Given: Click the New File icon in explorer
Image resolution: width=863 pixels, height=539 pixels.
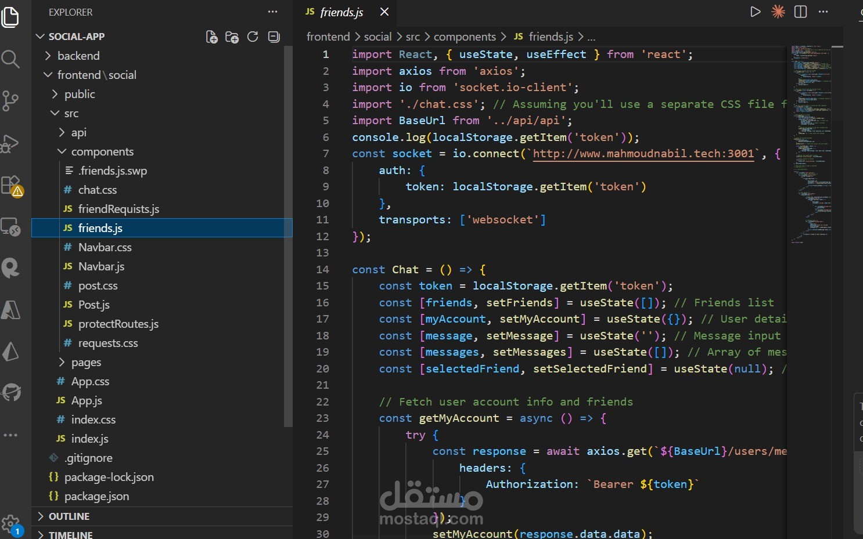Looking at the screenshot, I should [x=212, y=37].
